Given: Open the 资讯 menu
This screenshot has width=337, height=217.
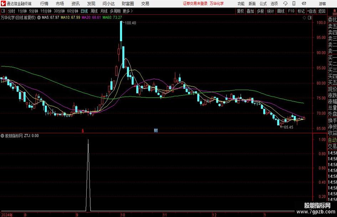Looking at the screenshot, I should pyautogui.click(x=76, y=4).
